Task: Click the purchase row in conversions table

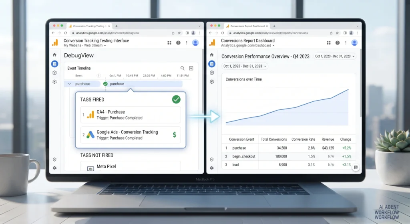Action: 288,148
